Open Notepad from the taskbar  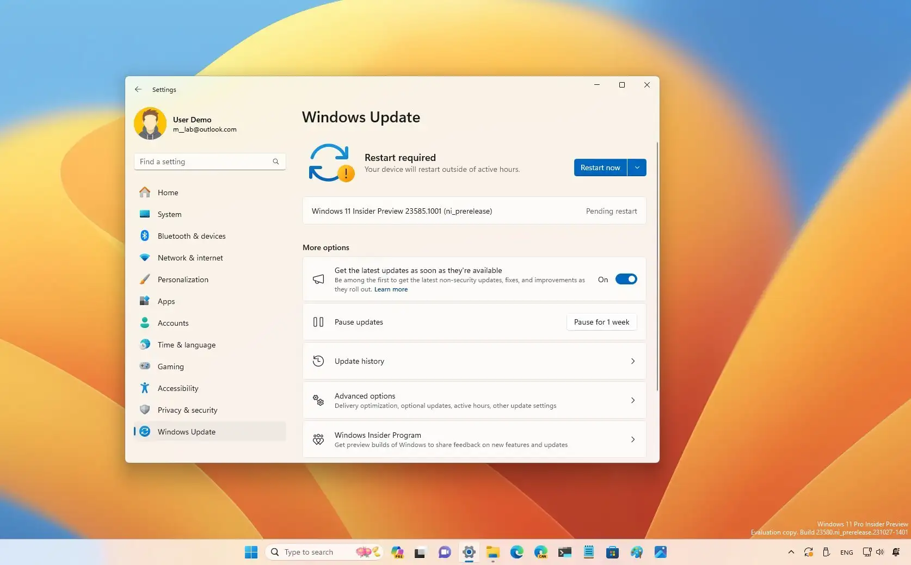coord(588,552)
